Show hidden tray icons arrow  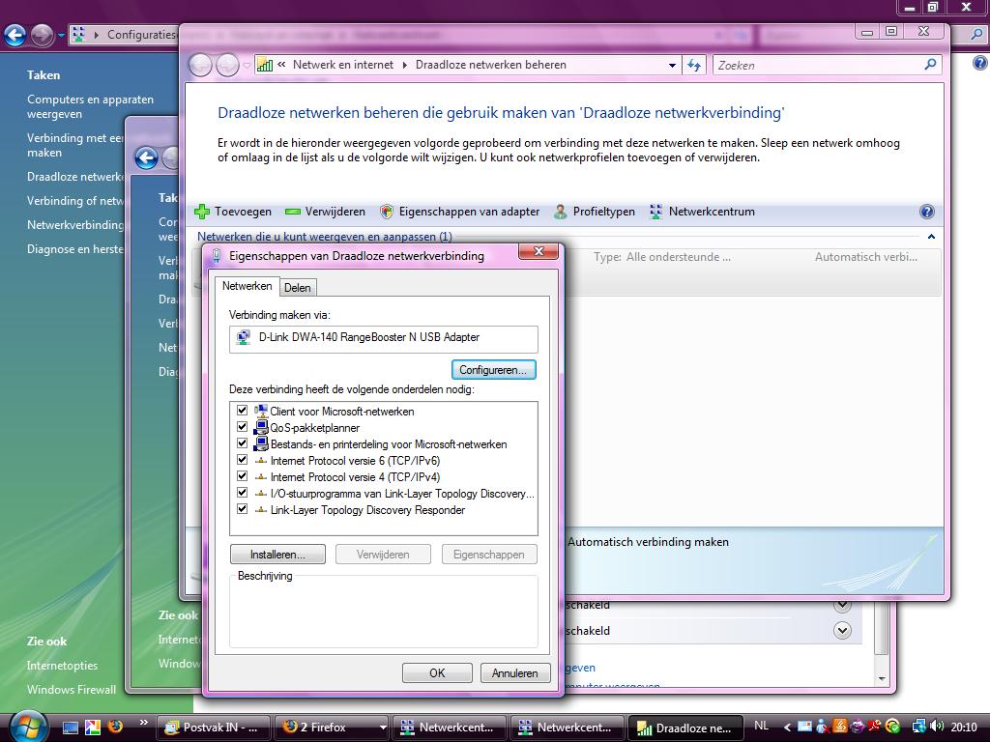coord(787,728)
